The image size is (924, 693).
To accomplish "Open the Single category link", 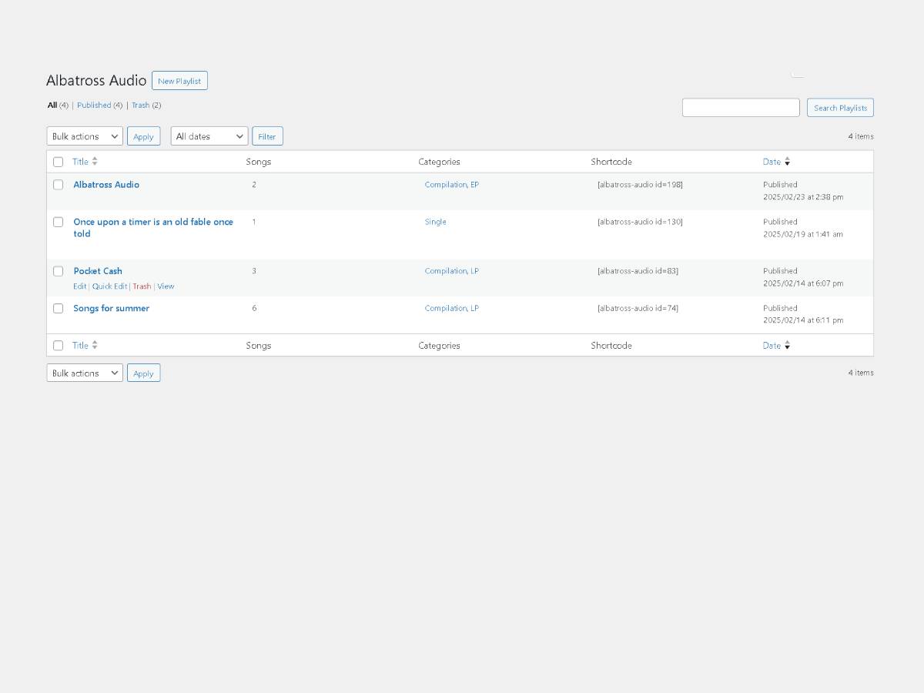I will click(435, 222).
